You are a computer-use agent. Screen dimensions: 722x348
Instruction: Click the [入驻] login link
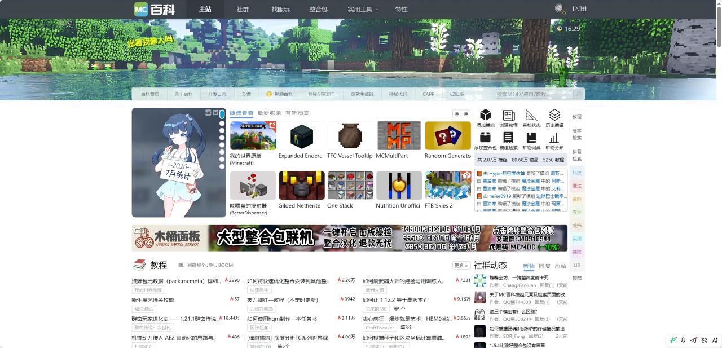tap(579, 9)
